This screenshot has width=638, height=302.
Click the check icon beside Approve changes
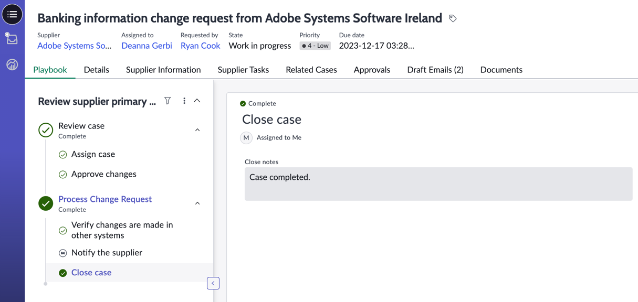coord(63,175)
